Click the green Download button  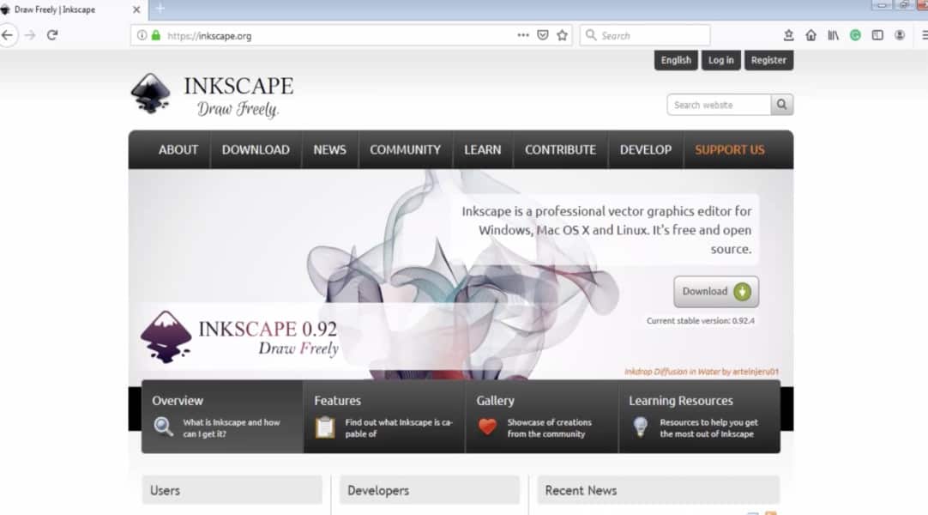click(716, 291)
